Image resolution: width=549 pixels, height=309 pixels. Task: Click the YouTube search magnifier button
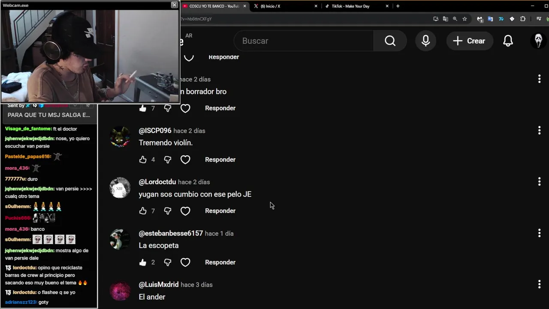click(x=390, y=41)
